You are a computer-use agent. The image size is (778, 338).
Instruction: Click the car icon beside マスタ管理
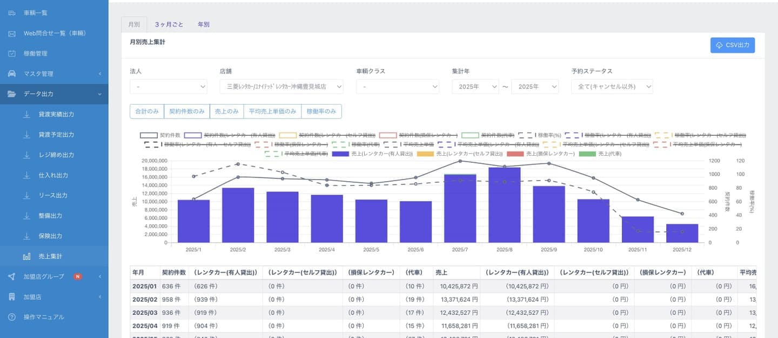(x=12, y=73)
